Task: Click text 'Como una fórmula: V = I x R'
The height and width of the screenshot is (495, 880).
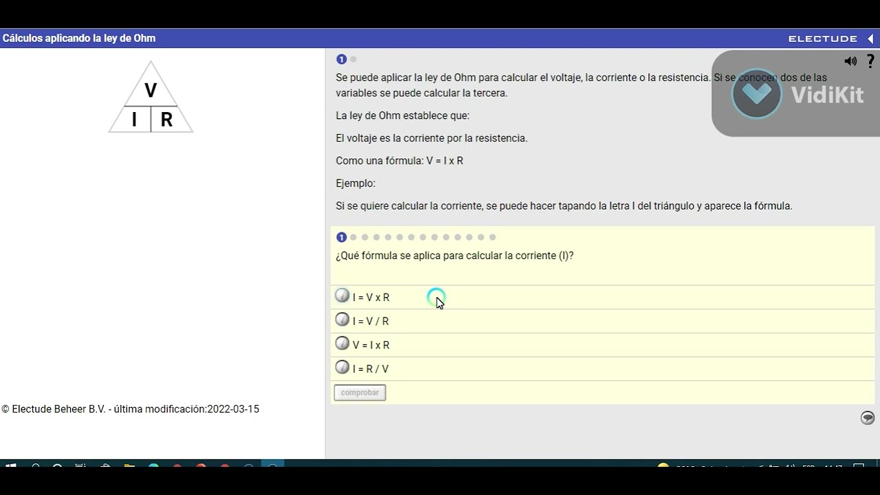Action: click(399, 161)
